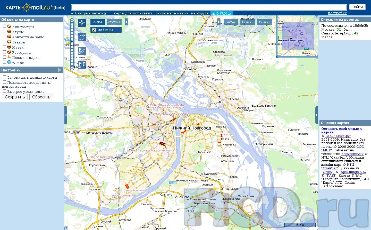Screen dimensions: 371x230
Task: Tick the Рестораны checkbox
Action: tap(4, 52)
